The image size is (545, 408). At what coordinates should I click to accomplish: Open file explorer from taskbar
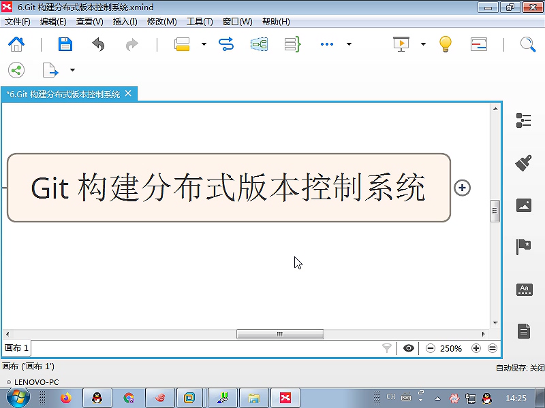pyautogui.click(x=254, y=398)
